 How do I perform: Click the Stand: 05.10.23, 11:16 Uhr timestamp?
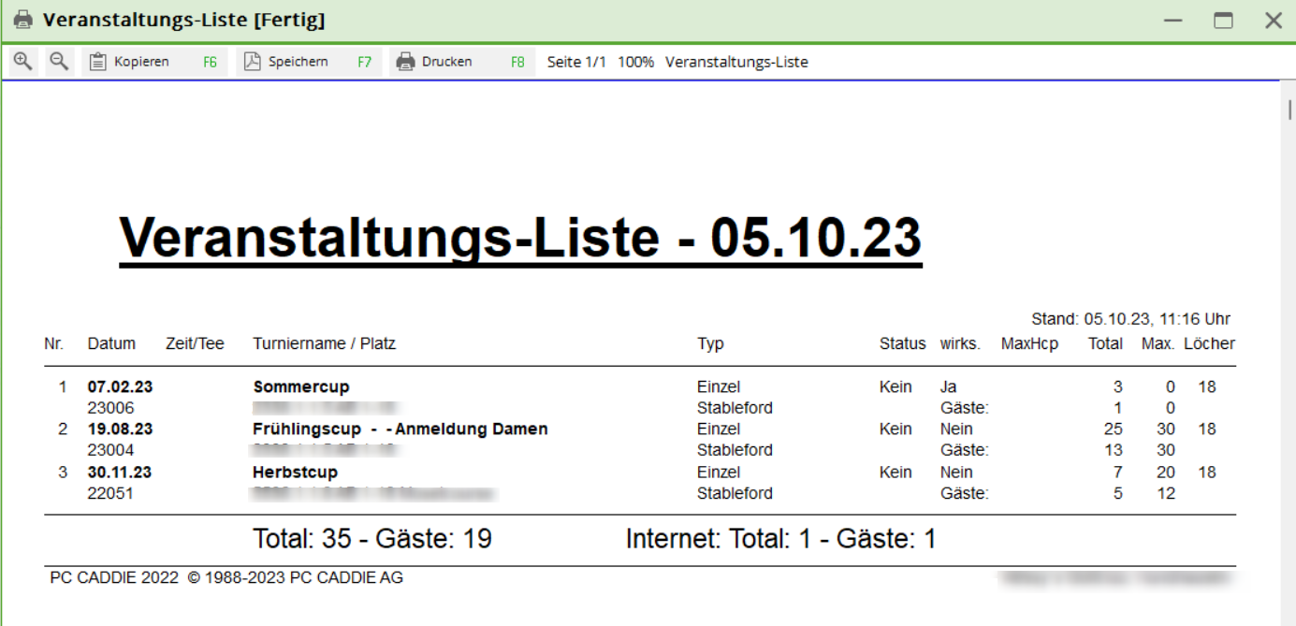click(1130, 319)
